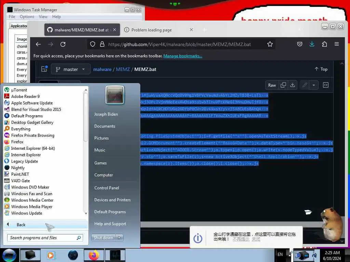Open the Windows Start orb
Screen dimensions: 350x262
tap(9, 255)
